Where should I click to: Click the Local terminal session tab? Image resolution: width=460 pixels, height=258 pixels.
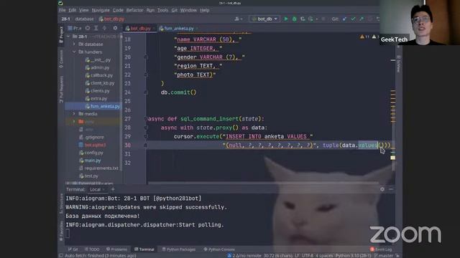pos(96,189)
